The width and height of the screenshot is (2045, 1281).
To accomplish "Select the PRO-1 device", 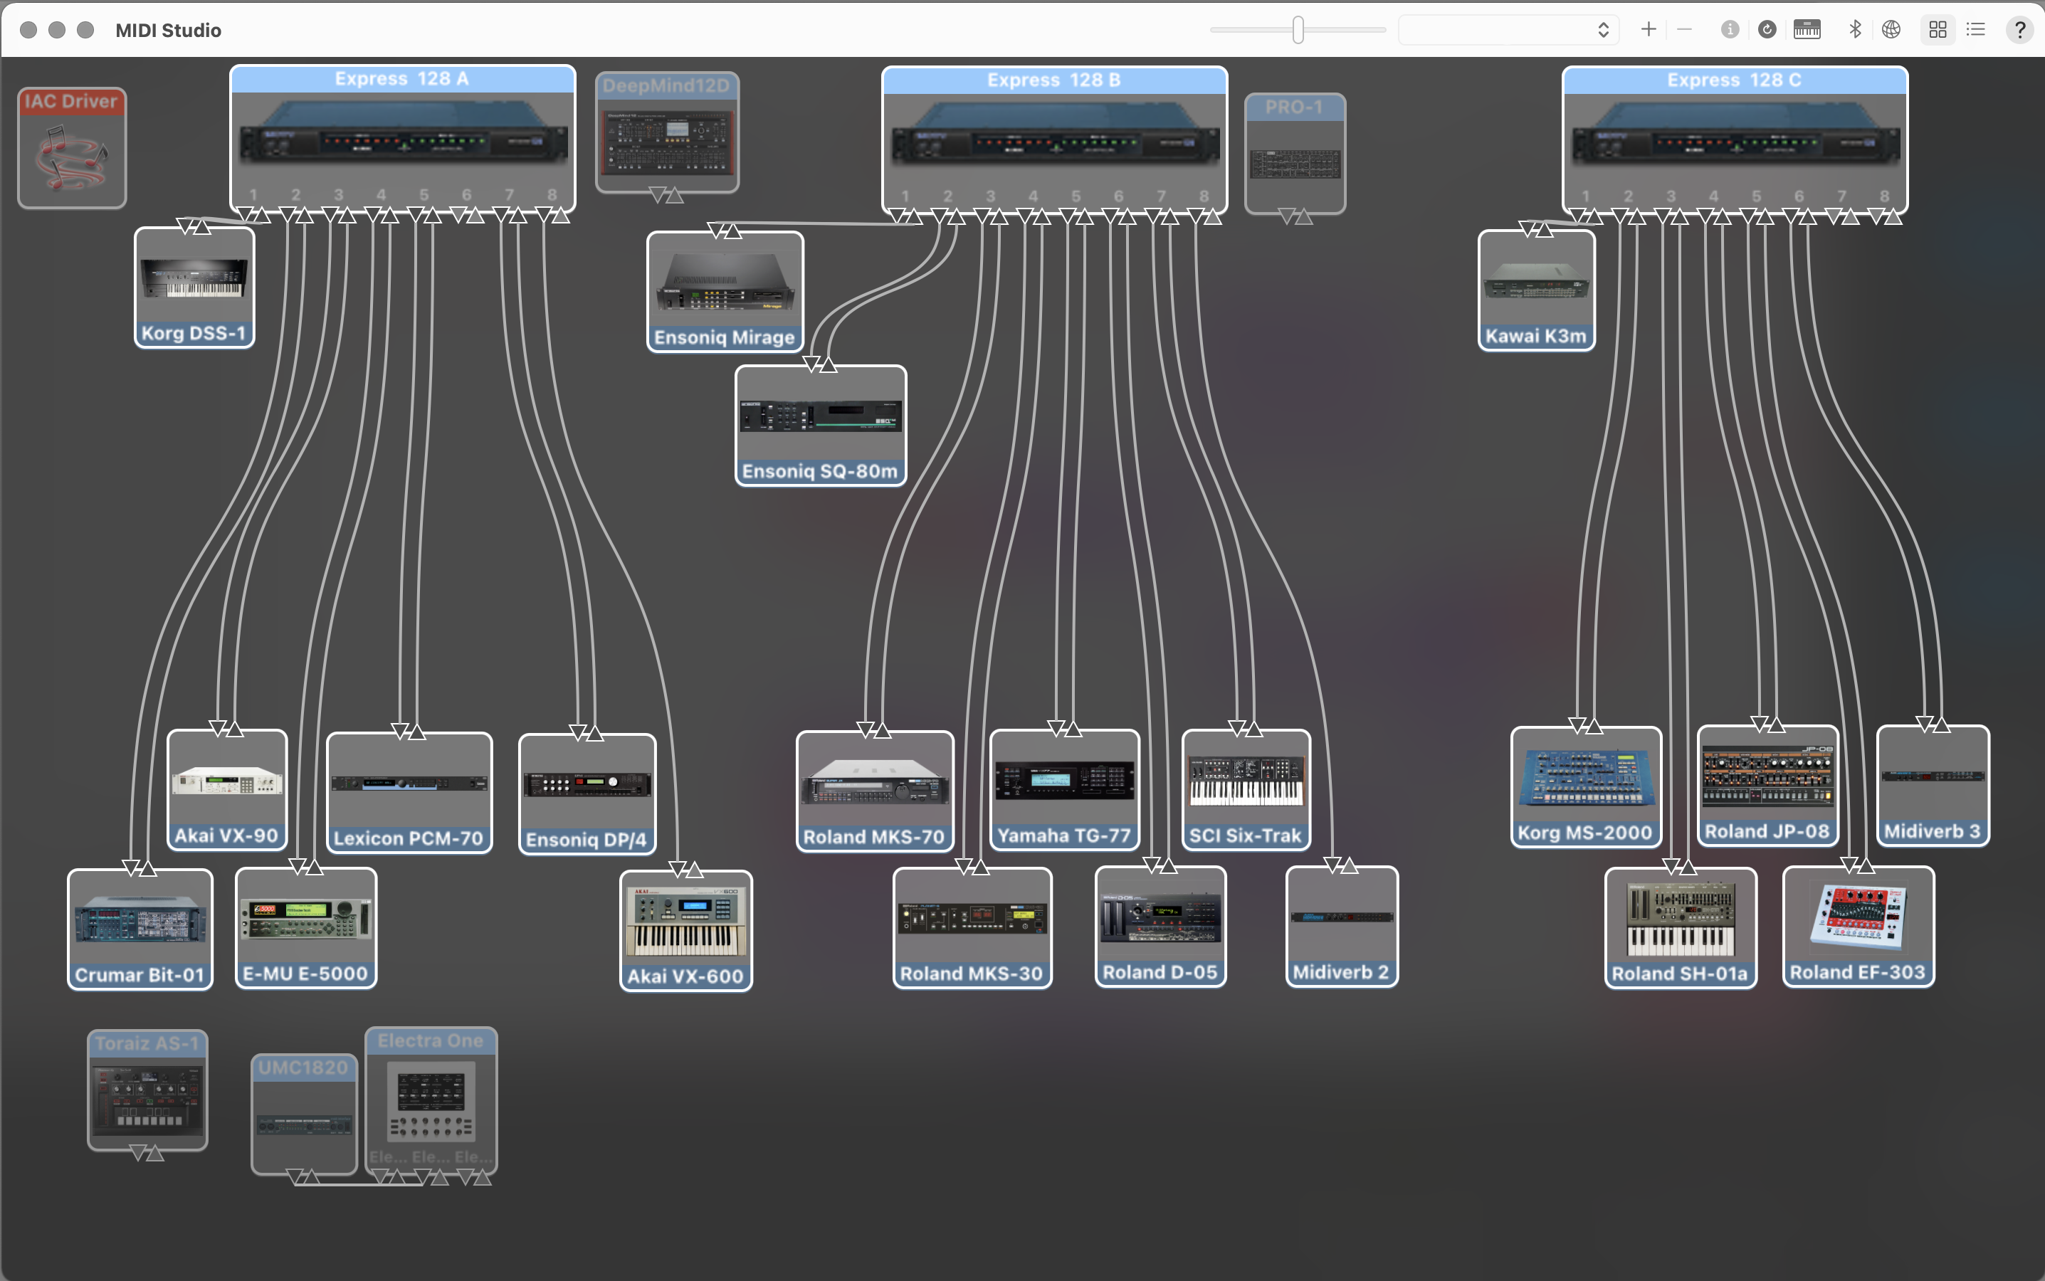I will [1295, 153].
